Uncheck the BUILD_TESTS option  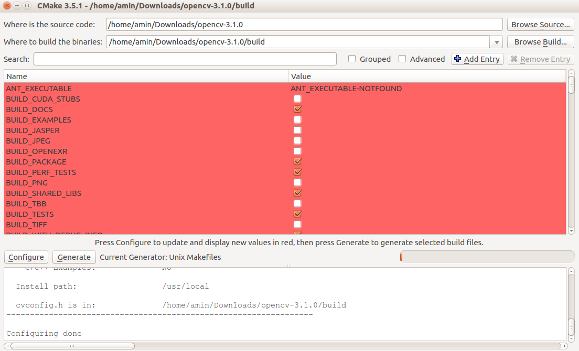click(x=297, y=214)
